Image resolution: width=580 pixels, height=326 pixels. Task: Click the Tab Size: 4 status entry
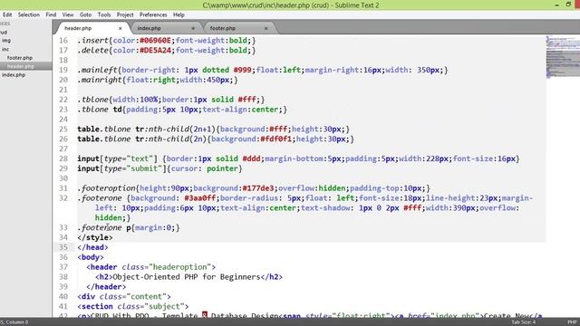(524, 322)
